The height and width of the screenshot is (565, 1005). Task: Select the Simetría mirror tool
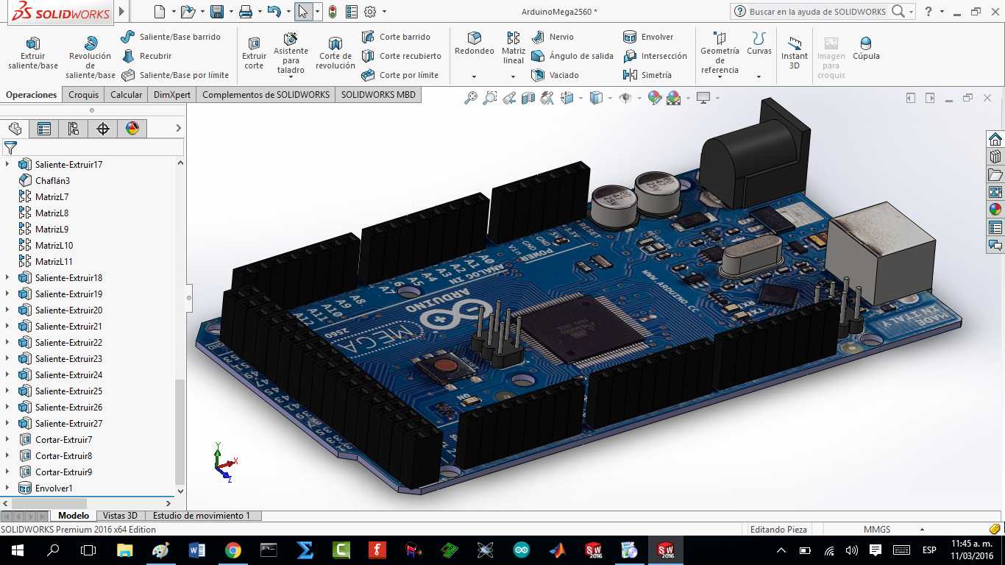(x=647, y=75)
